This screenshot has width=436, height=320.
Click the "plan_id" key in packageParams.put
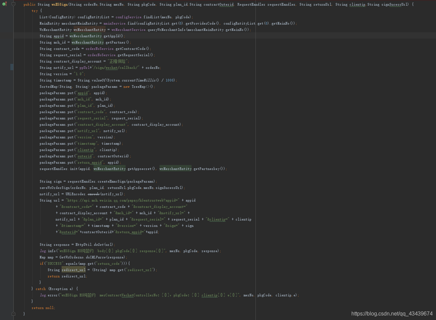point(85,105)
